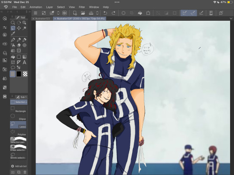Select the Text tool
The image size is (234, 175).
24,62
